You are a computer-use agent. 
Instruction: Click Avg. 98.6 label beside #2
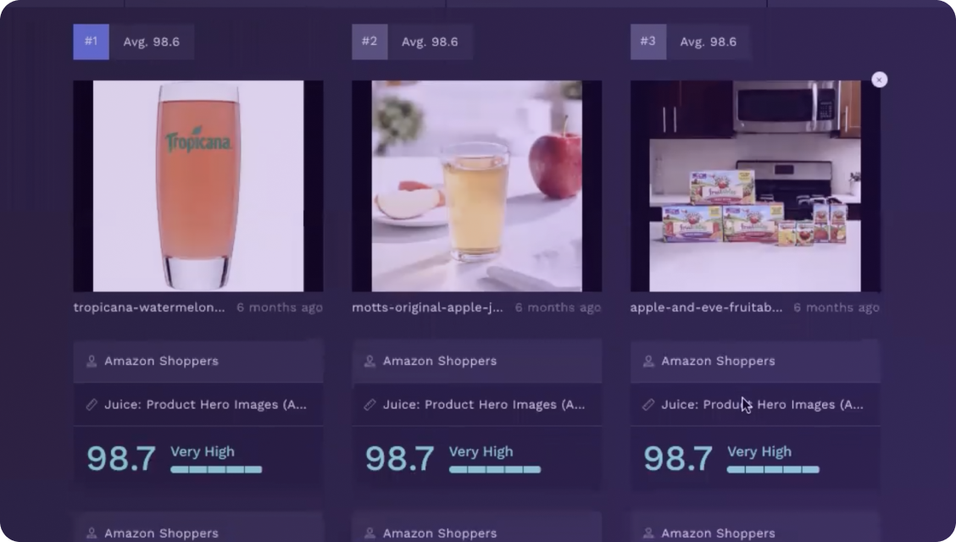[430, 42]
